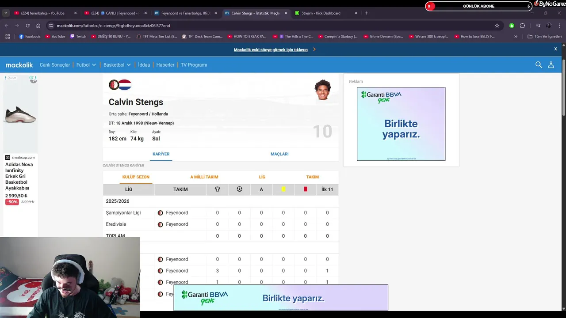
Task: Click the football goals column icon
Action: click(239, 189)
